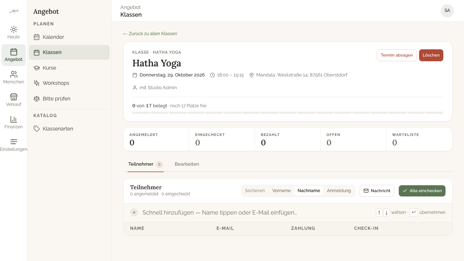Click the up arrow key hint
464x261 pixels.
coord(379,213)
